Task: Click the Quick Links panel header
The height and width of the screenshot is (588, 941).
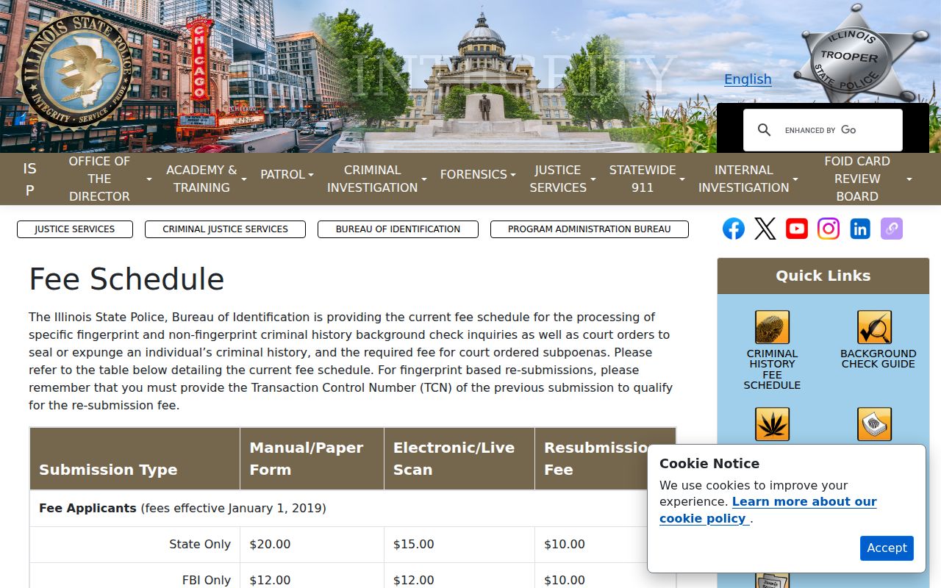Action: (x=823, y=276)
